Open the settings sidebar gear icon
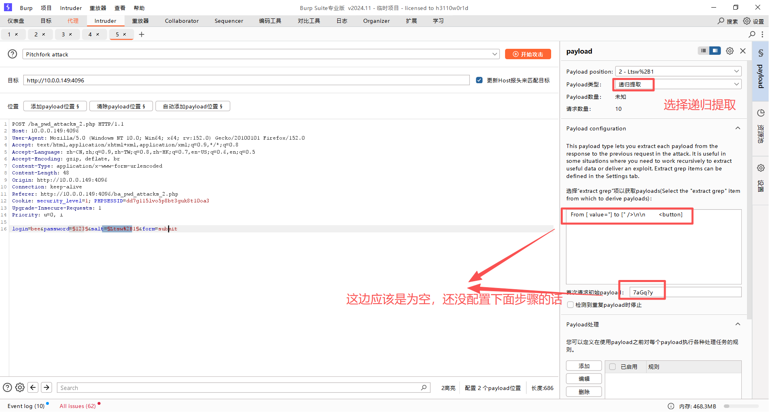 [761, 168]
